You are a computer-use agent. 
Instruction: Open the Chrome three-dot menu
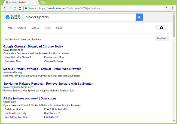(x=172, y=8)
